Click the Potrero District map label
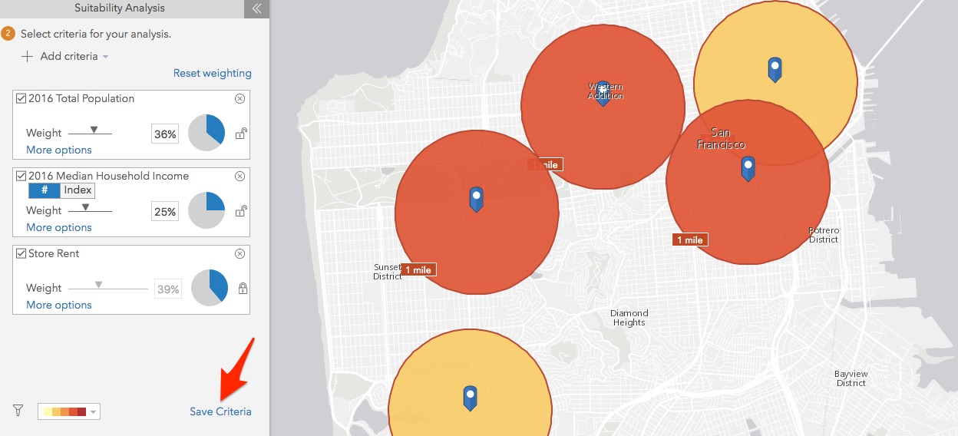Image resolution: width=958 pixels, height=436 pixels. coord(824,235)
